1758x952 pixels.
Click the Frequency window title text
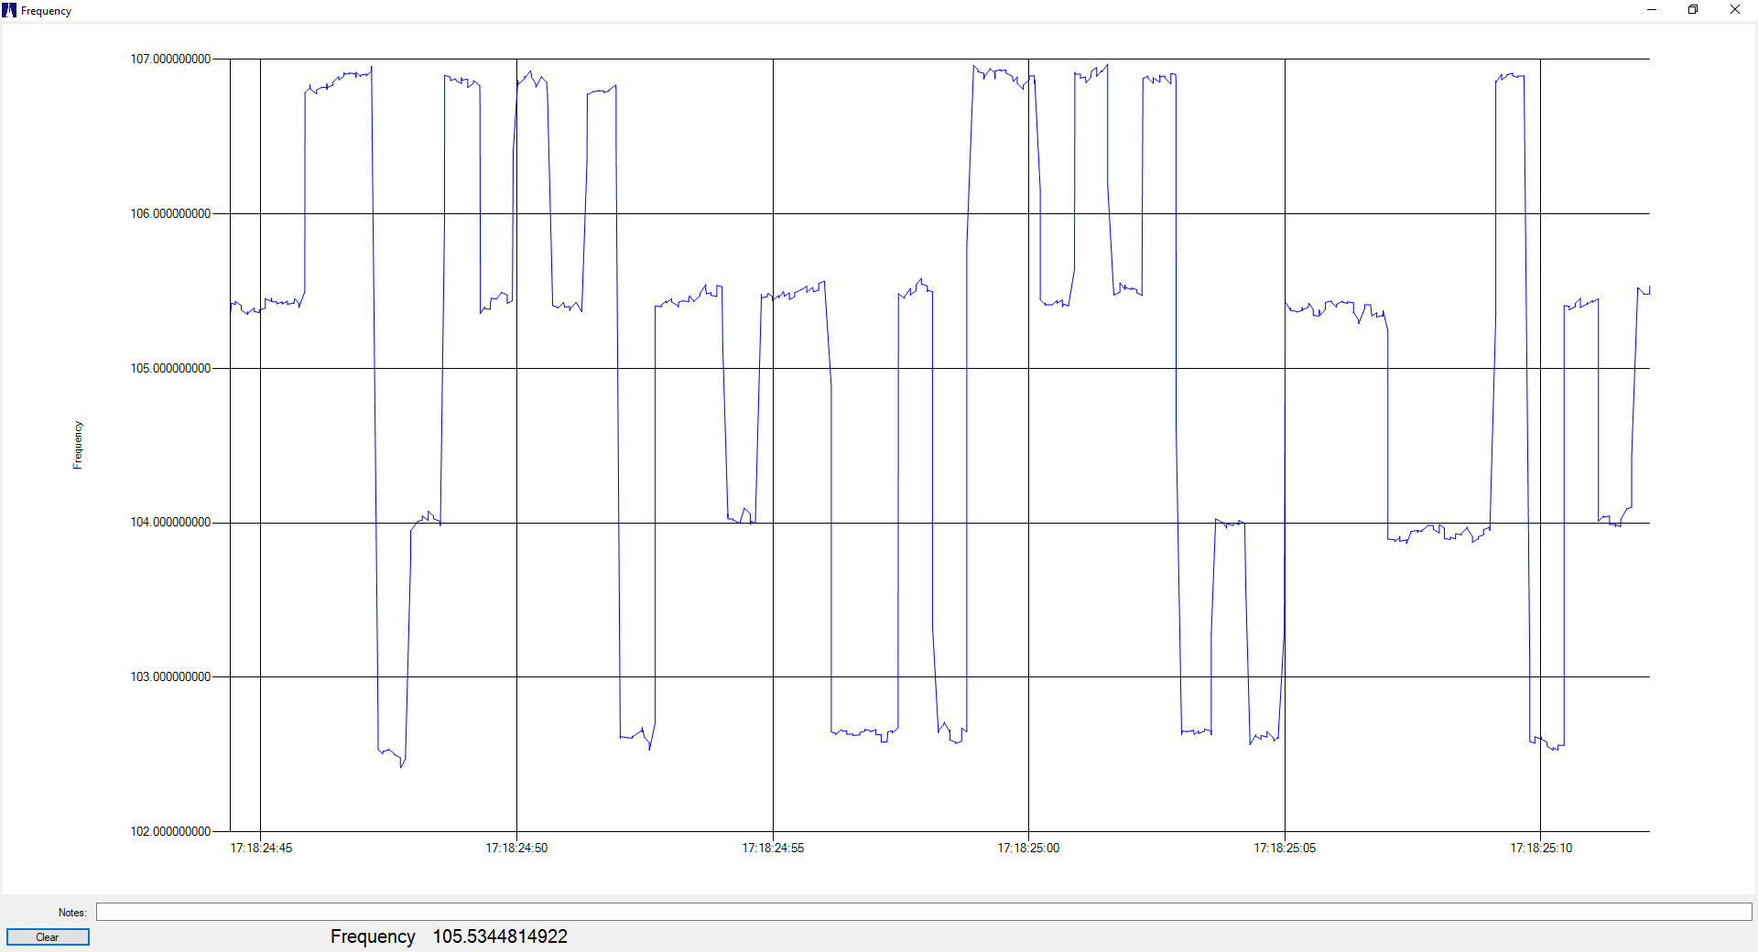(46, 11)
